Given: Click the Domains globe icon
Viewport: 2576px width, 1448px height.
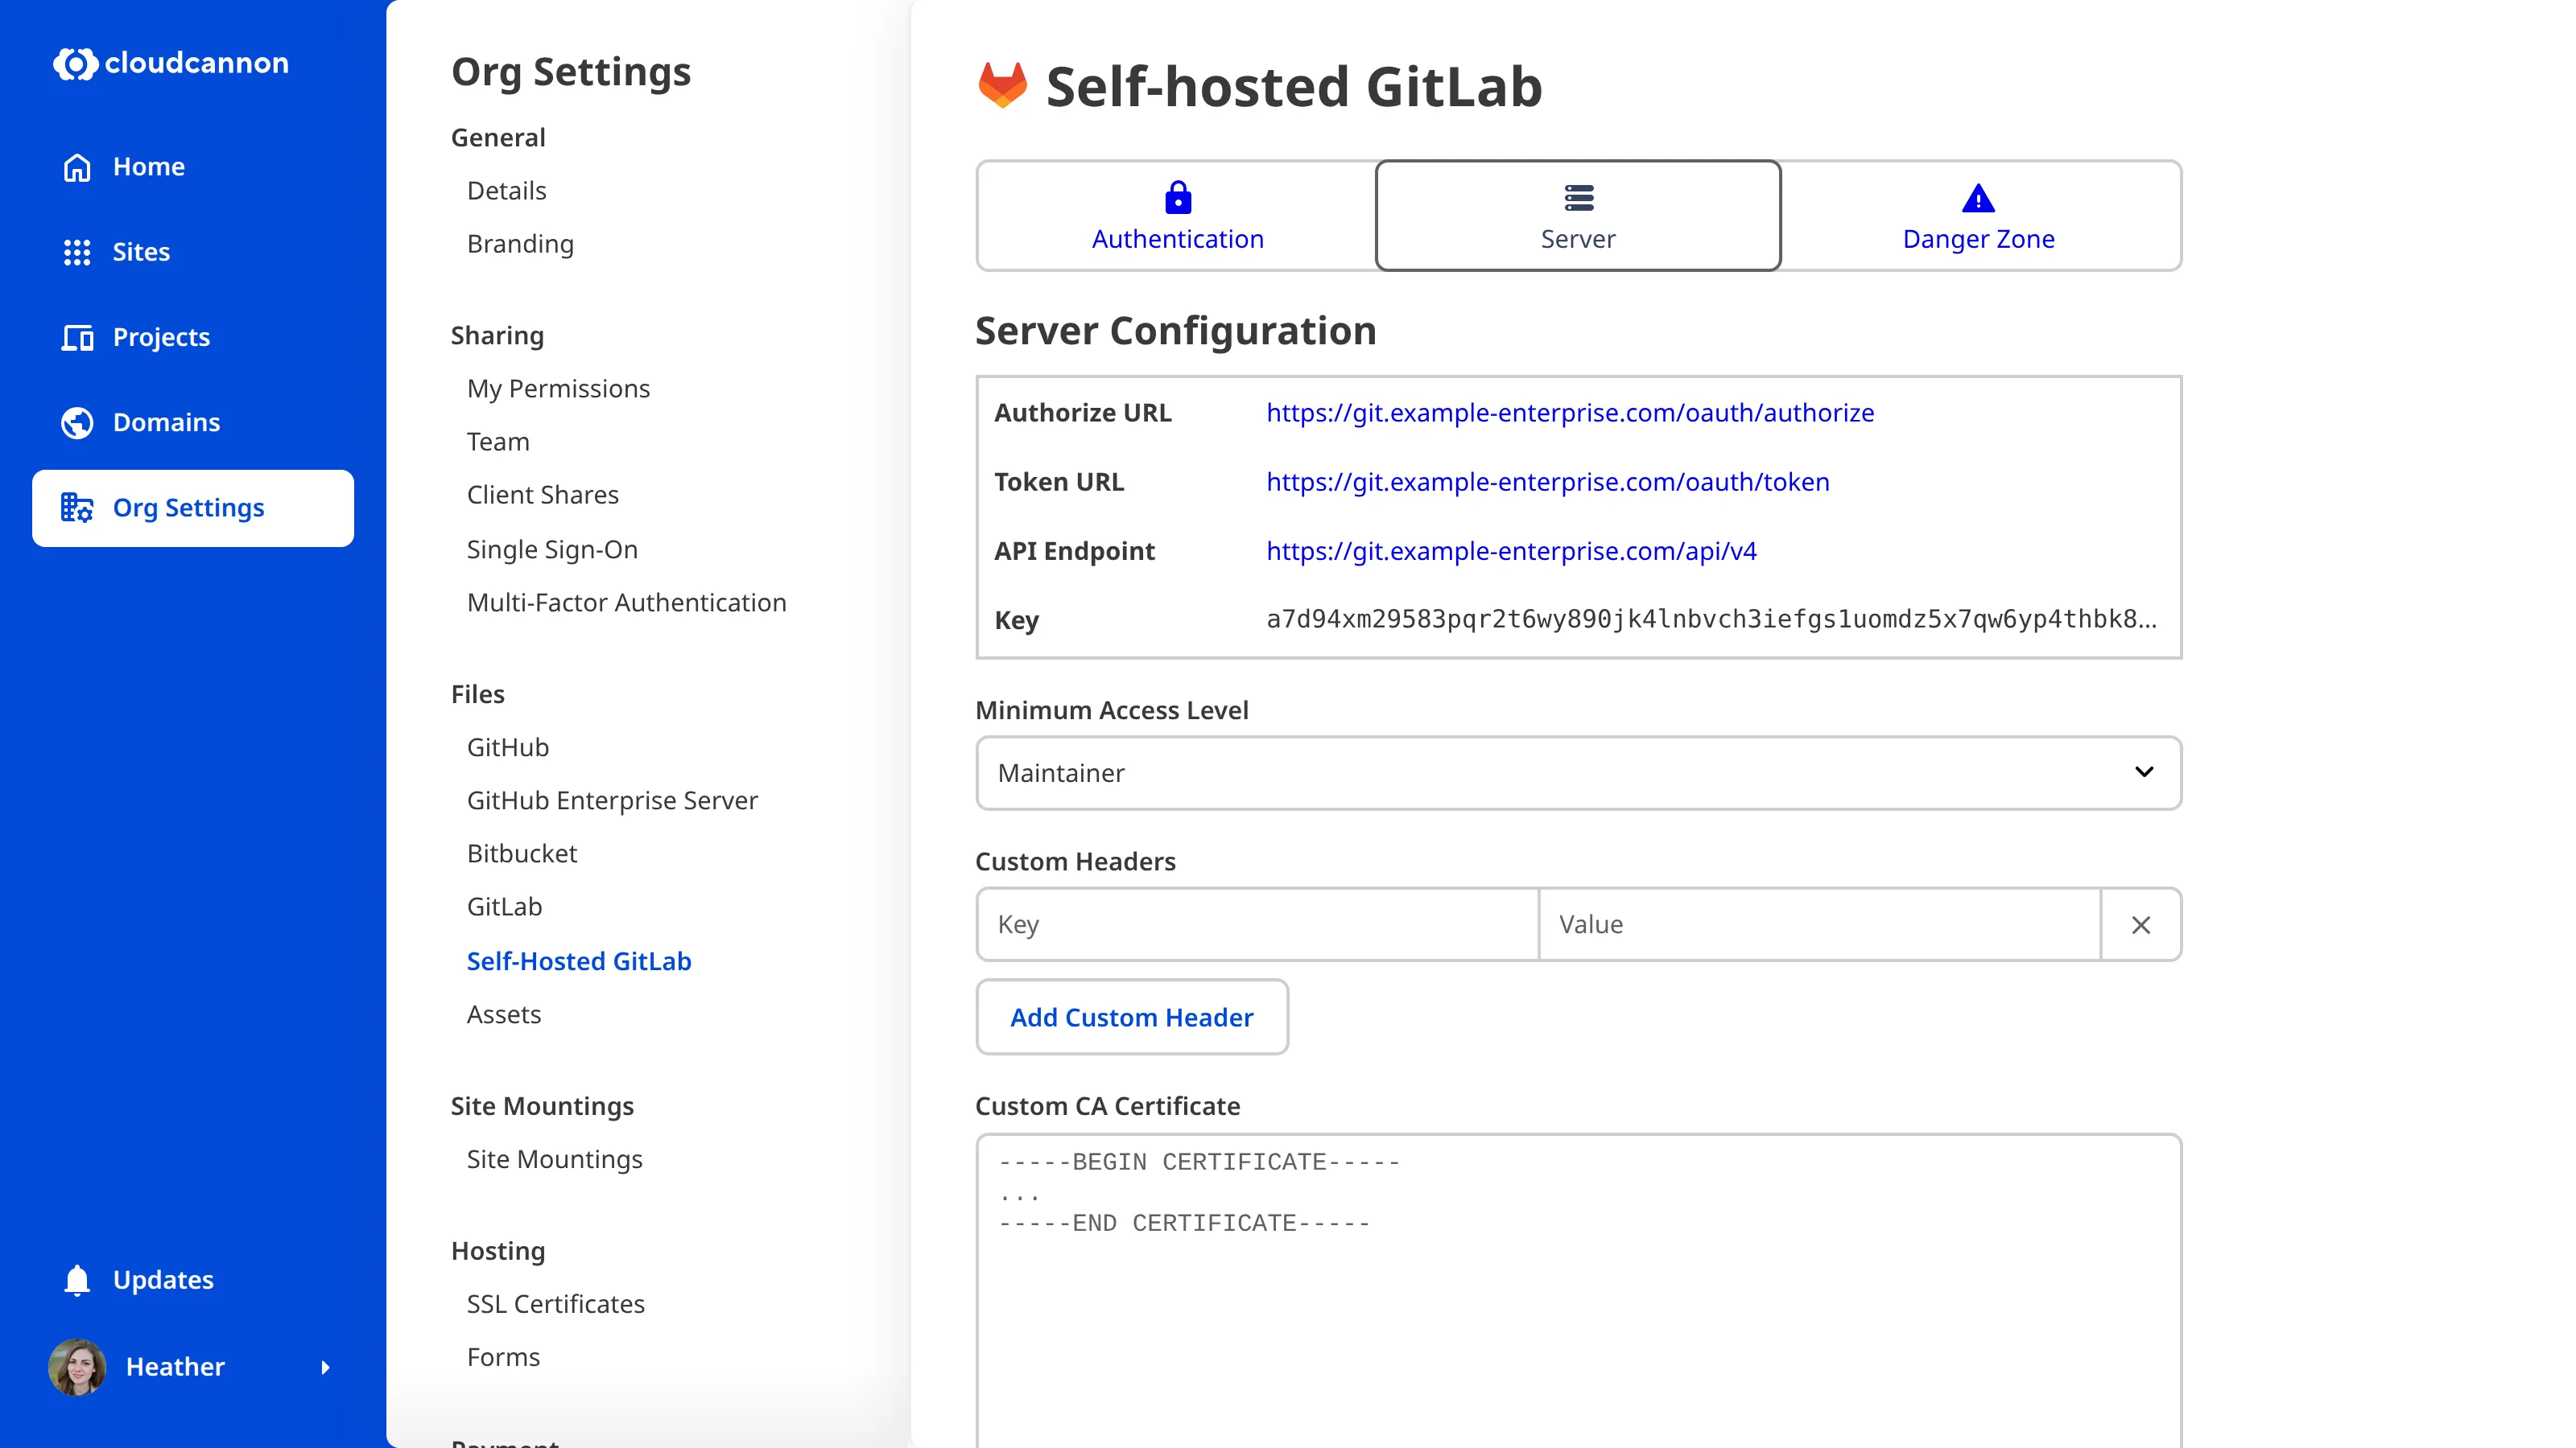Looking at the screenshot, I should (x=77, y=422).
